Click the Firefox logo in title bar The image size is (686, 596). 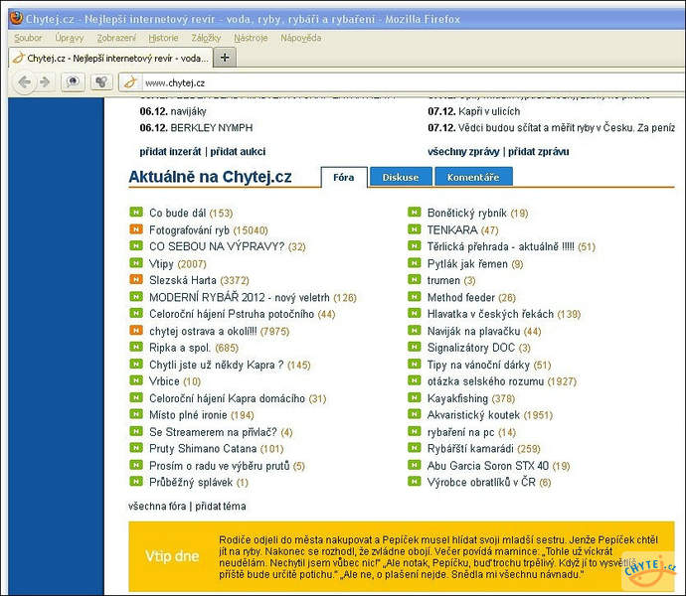[16, 18]
